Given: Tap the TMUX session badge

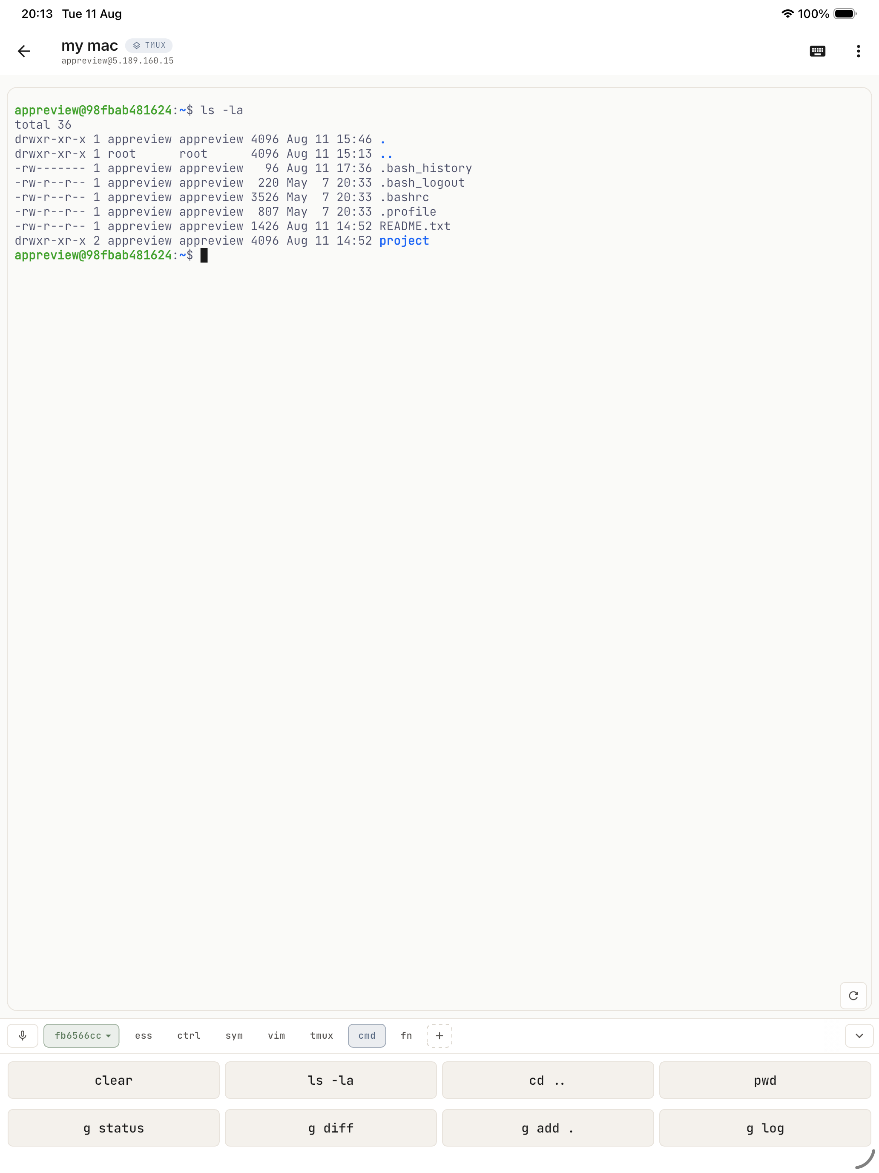Looking at the screenshot, I should pos(149,46).
